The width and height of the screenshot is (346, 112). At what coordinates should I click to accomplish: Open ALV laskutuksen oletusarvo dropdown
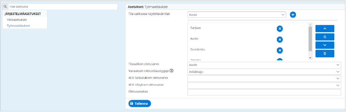264,79
